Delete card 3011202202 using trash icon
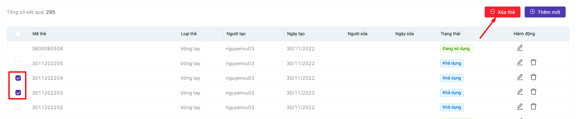 pos(533,107)
